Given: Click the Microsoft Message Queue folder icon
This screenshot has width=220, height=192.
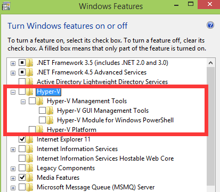Looking at the screenshot, I should pyautogui.click(x=30, y=187).
